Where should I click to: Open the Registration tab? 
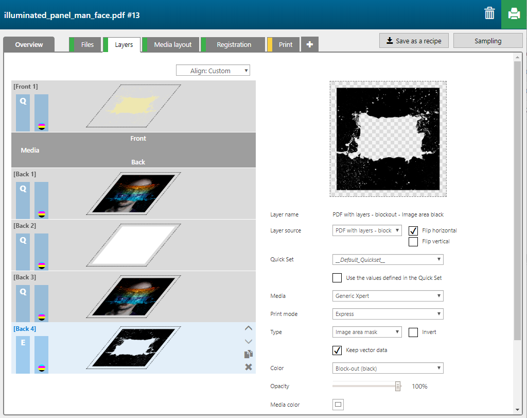point(234,45)
